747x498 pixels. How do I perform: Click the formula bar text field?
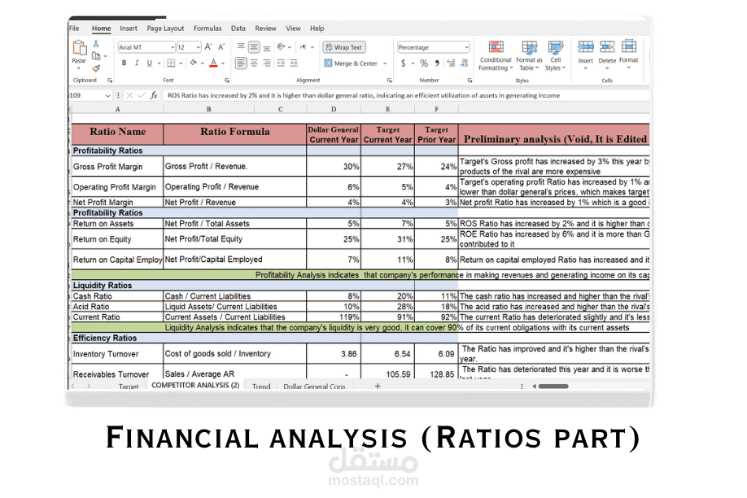click(406, 95)
